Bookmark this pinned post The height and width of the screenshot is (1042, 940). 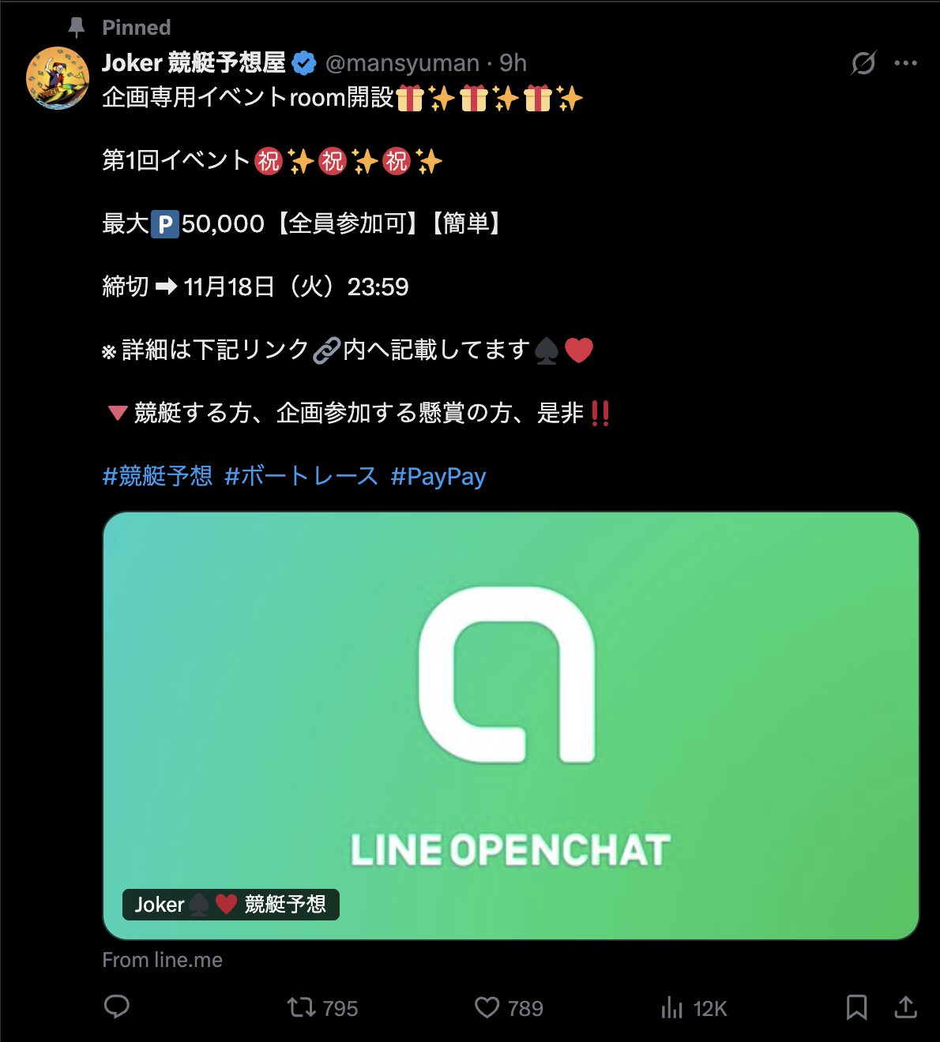click(x=856, y=1007)
